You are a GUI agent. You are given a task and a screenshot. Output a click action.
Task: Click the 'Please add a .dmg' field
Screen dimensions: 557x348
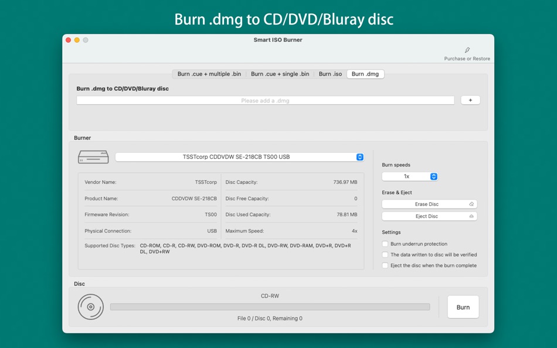click(x=266, y=101)
